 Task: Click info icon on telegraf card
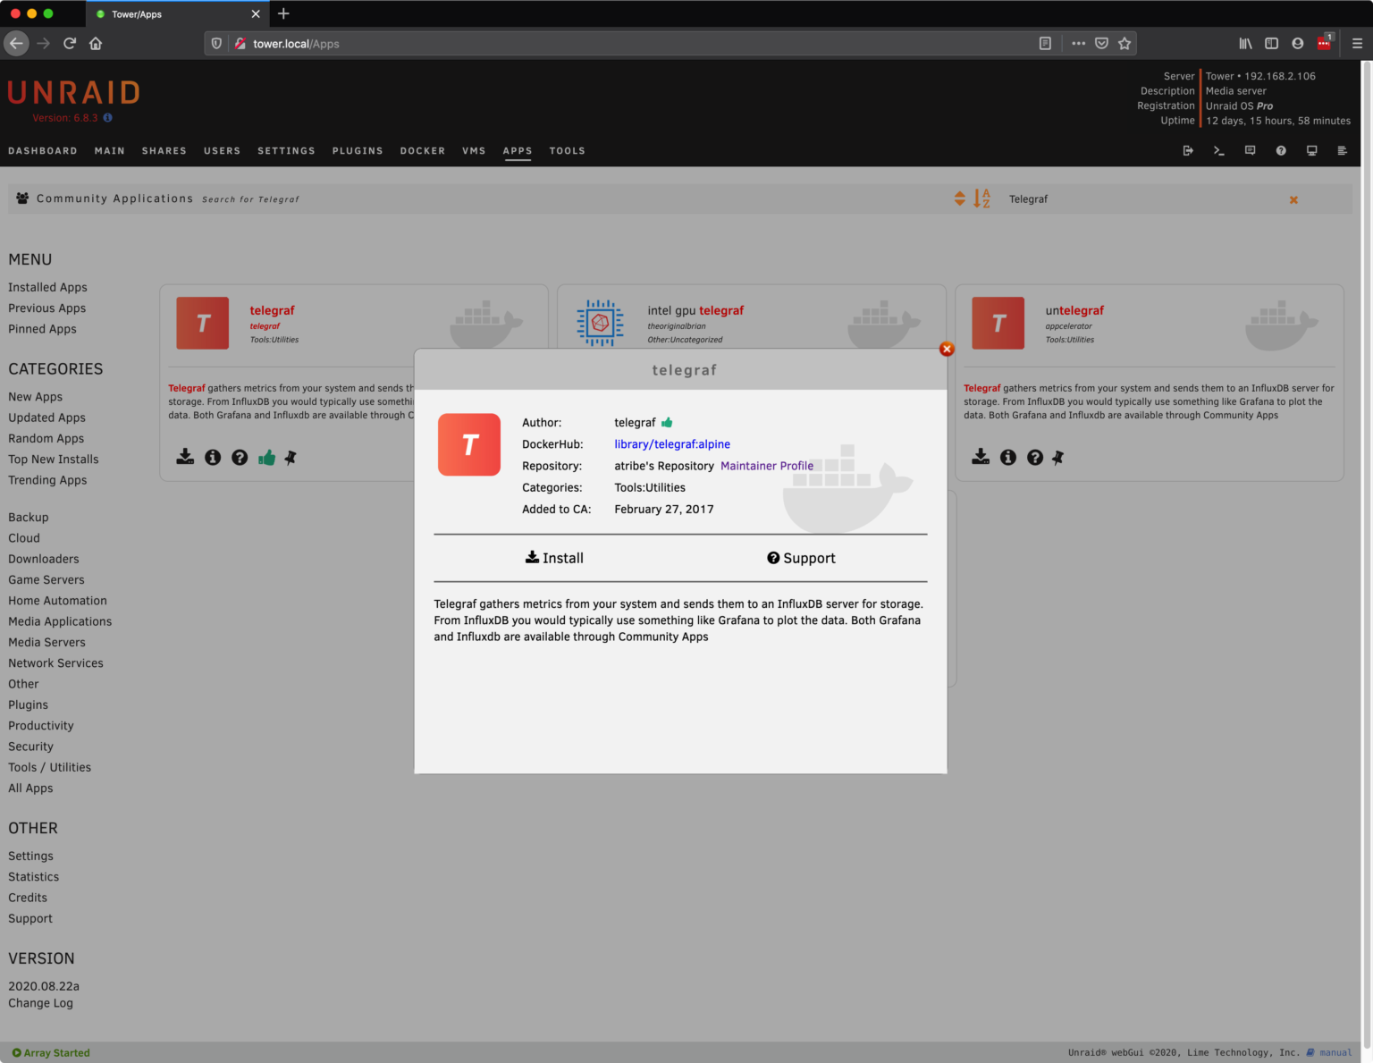coord(213,457)
